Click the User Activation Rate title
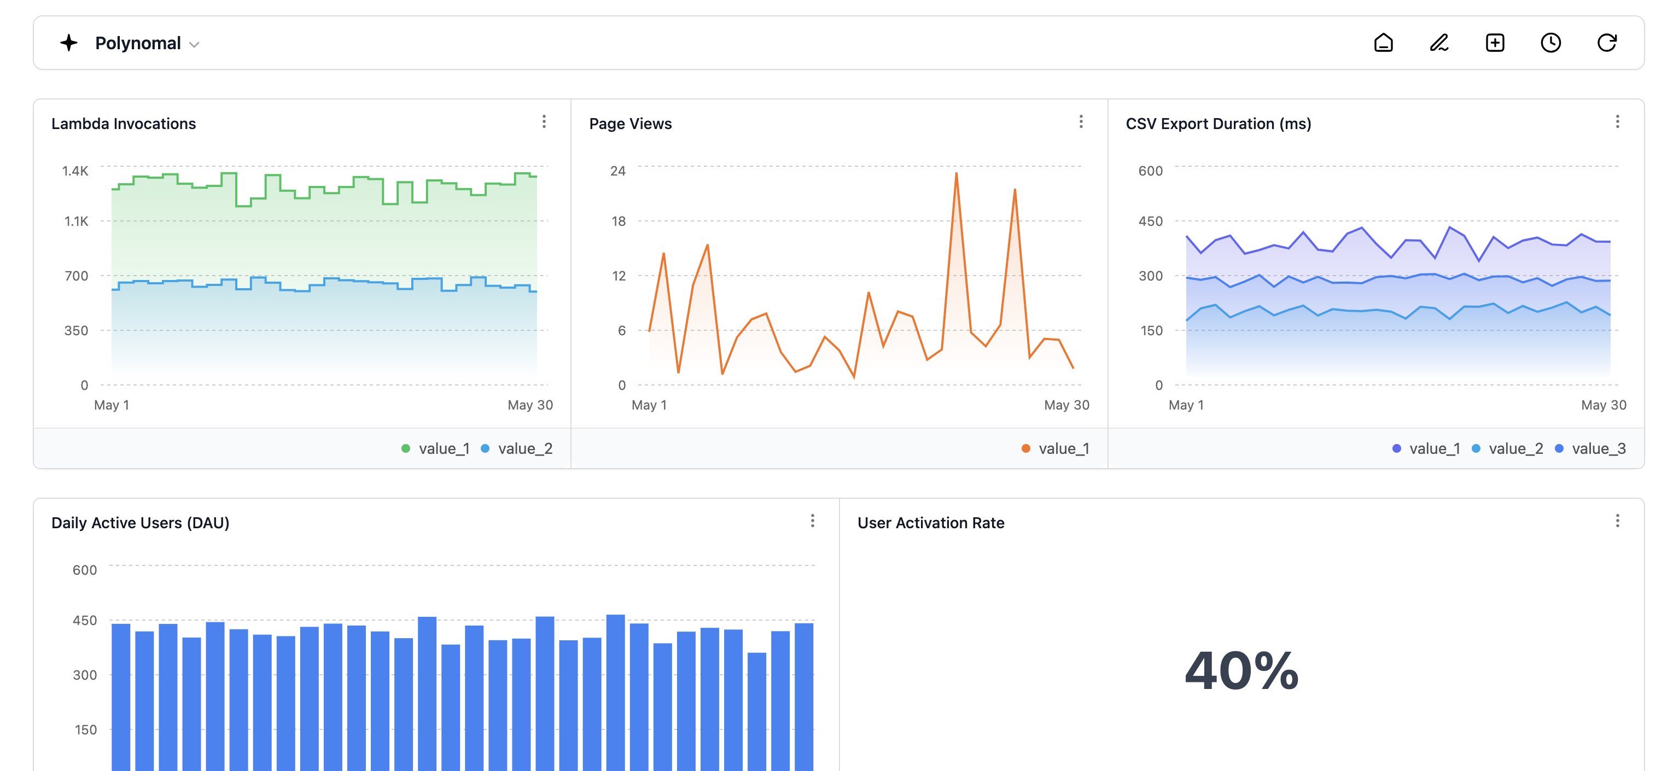This screenshot has width=1679, height=771. [931, 523]
